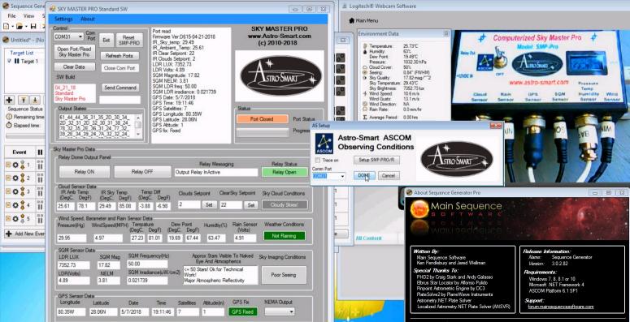630x322 pixels.
Task: Open the Settings menu in Sky Master Pro
Action: tap(63, 19)
